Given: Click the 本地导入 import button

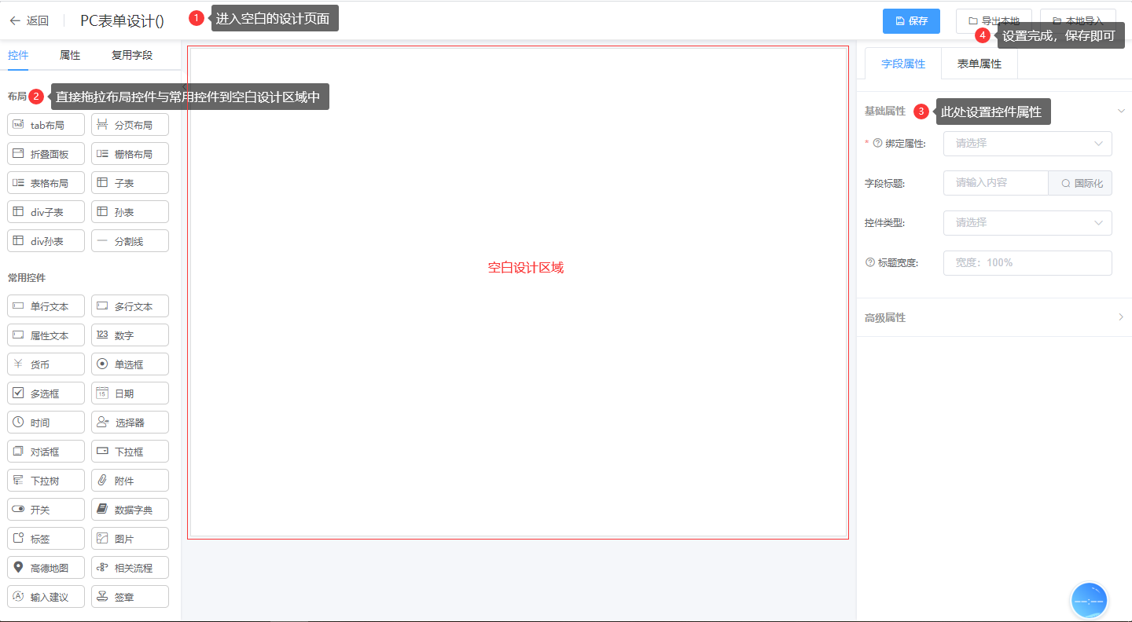Looking at the screenshot, I should pyautogui.click(x=1078, y=21).
